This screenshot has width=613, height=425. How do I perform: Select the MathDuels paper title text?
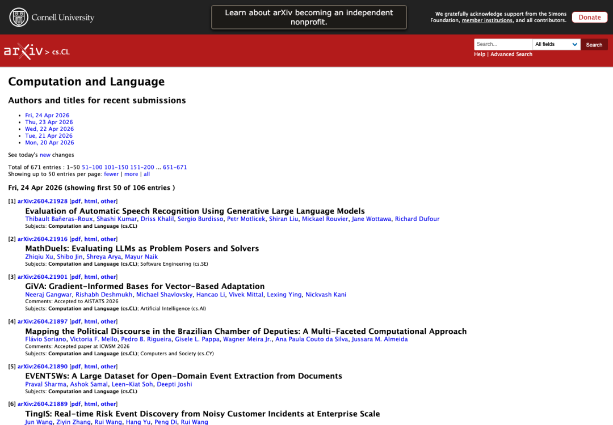click(142, 249)
